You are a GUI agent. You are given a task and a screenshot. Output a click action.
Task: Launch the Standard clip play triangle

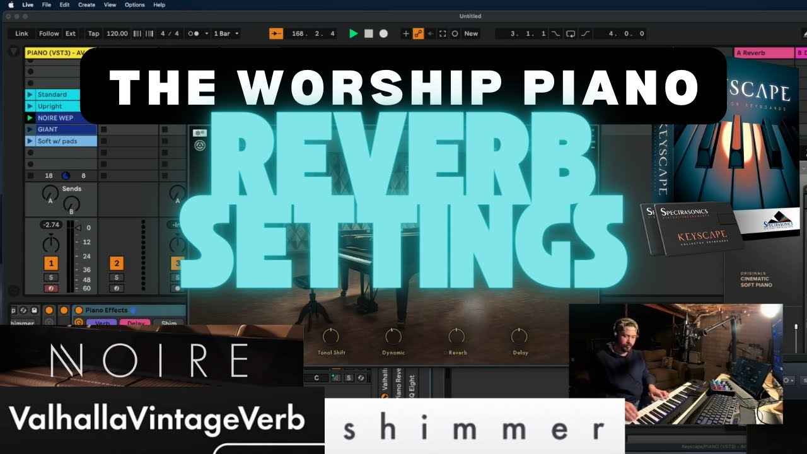coord(30,95)
